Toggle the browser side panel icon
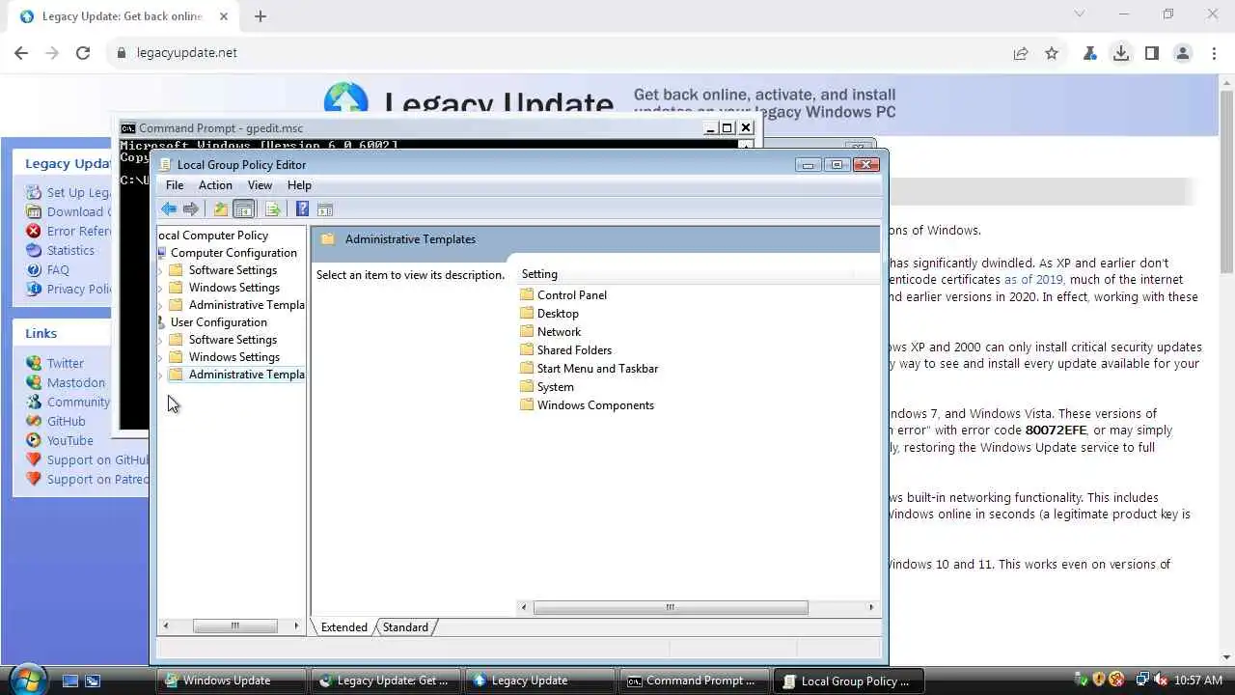 coord(1152,53)
